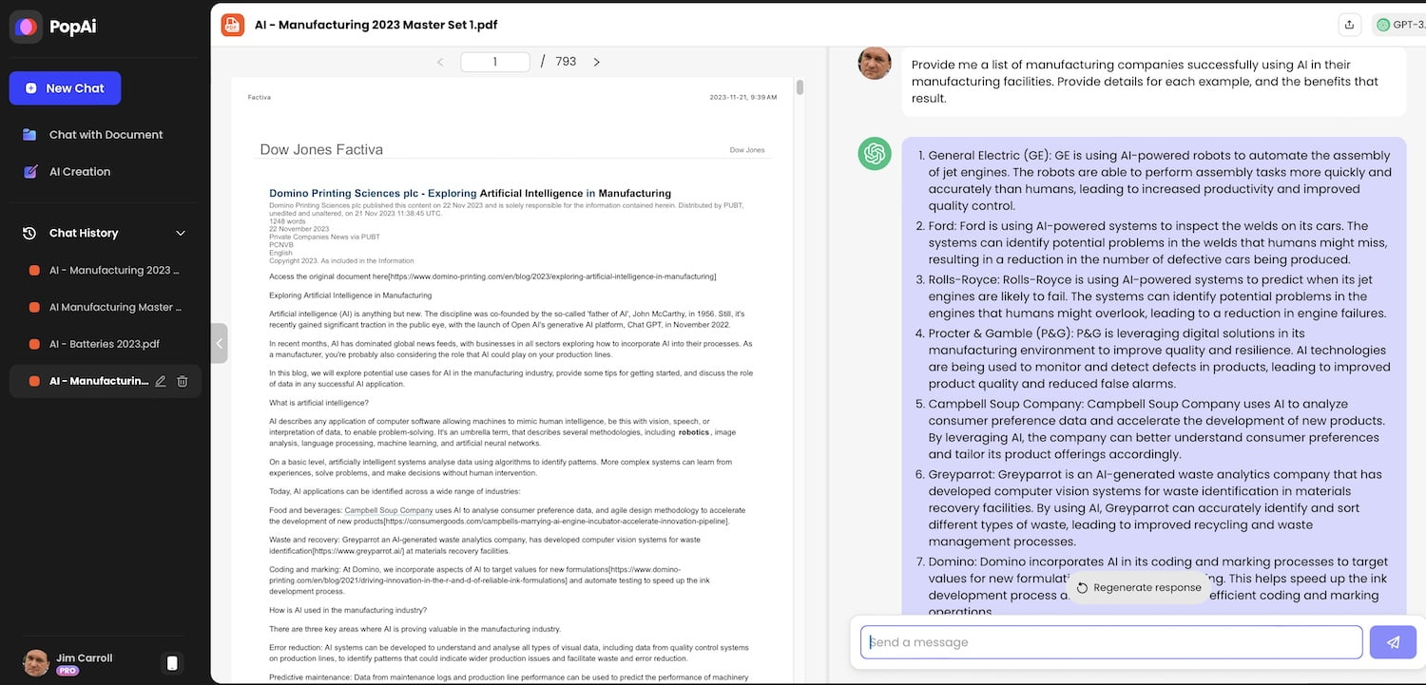Click the edit pencil icon on selected chat
The width and height of the screenshot is (1426, 685).
tap(161, 381)
